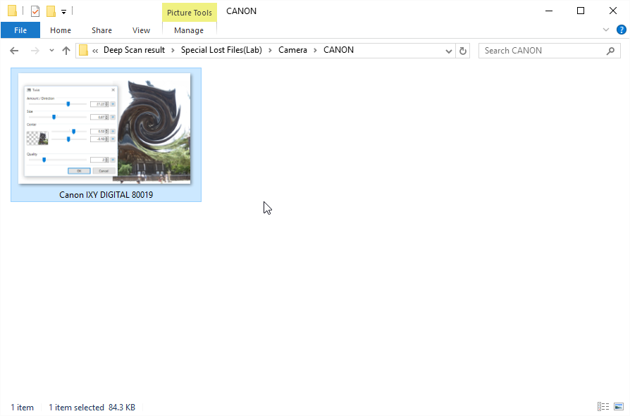
Task: Click the New folder quick access icon
Action: click(x=51, y=11)
